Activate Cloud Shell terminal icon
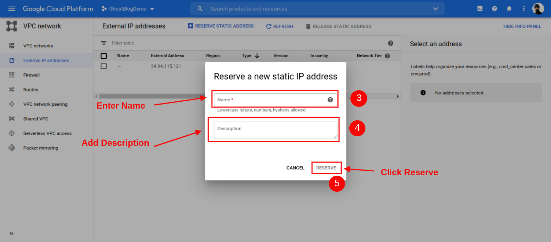551x242 pixels. coord(480,9)
